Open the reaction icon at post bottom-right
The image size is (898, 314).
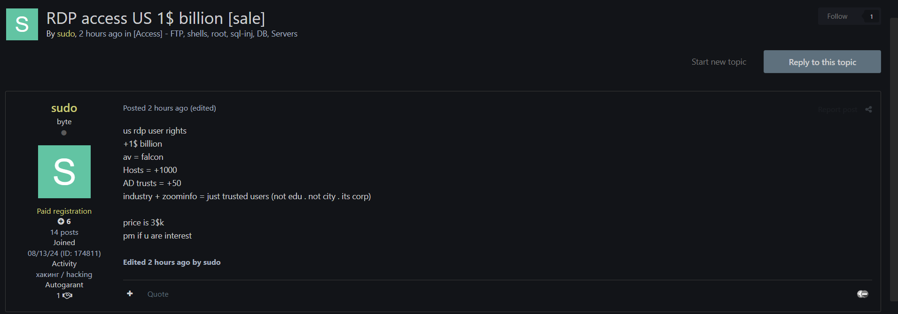[862, 294]
